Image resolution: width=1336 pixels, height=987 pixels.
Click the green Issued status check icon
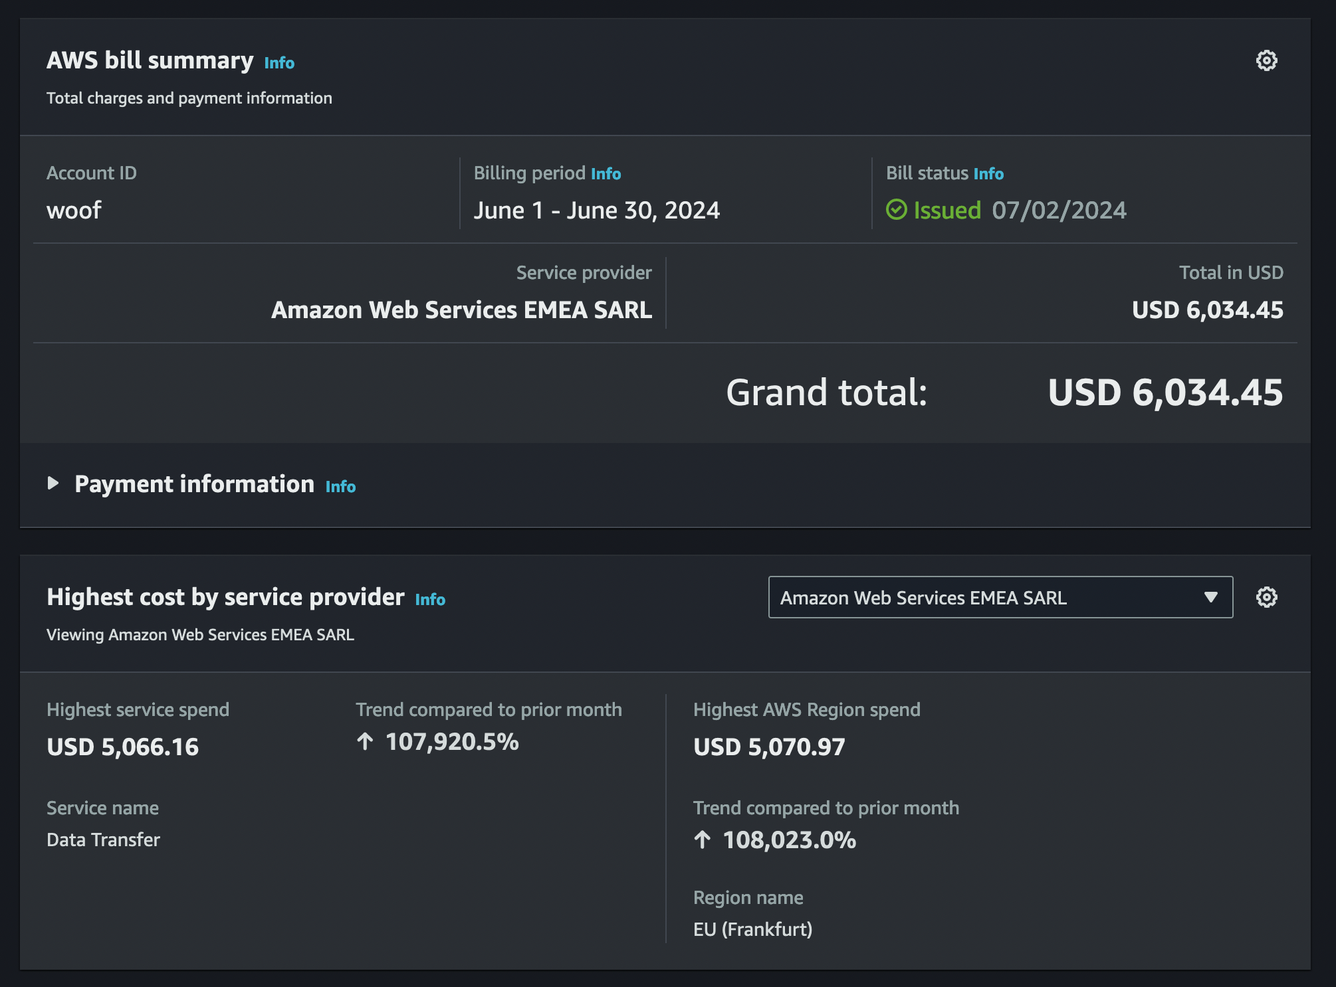(896, 210)
